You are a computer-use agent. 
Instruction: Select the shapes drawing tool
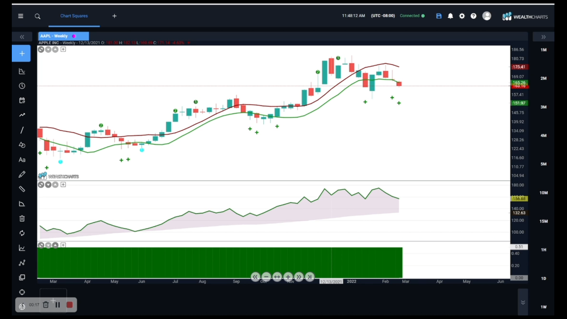(22, 145)
